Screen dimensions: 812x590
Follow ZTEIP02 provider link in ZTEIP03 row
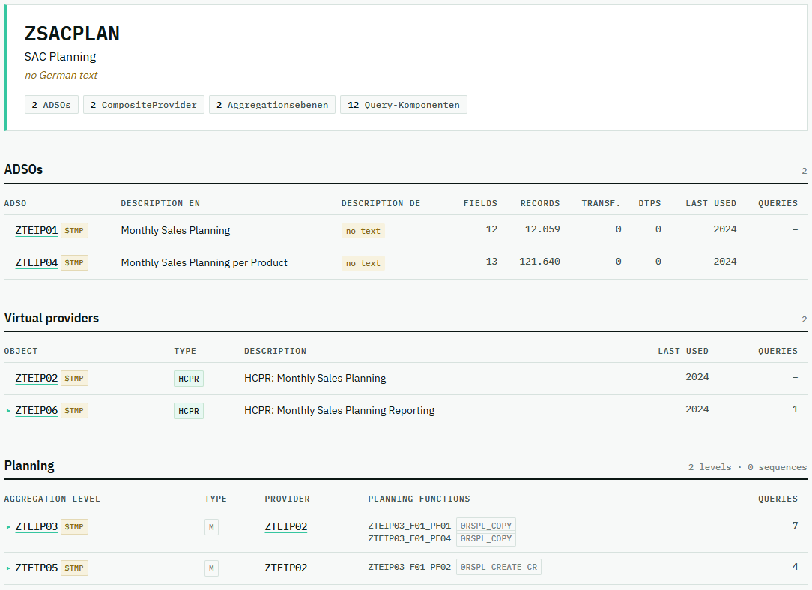(x=286, y=526)
